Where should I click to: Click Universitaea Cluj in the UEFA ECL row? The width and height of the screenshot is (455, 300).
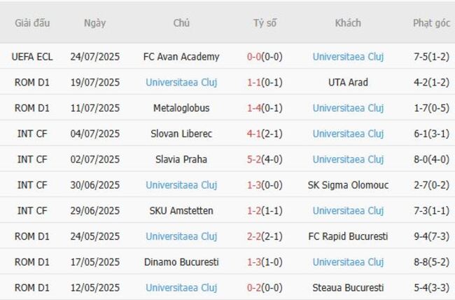348,57
